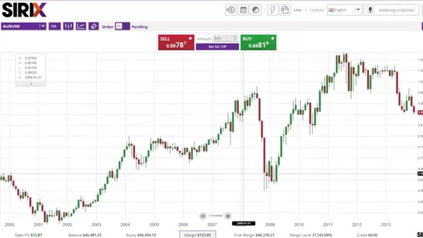Click the Set S/L T/P button
This screenshot has width=423, height=238.
(217, 47)
